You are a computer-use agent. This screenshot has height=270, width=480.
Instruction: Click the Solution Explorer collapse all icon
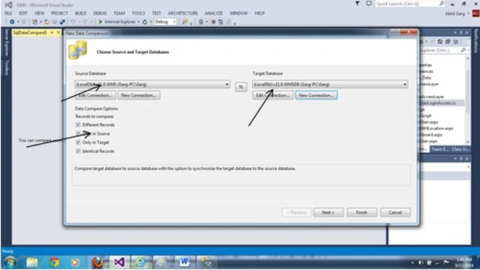pyautogui.click(x=448, y=41)
